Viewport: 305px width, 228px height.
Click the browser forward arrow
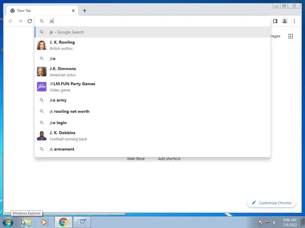20,21
